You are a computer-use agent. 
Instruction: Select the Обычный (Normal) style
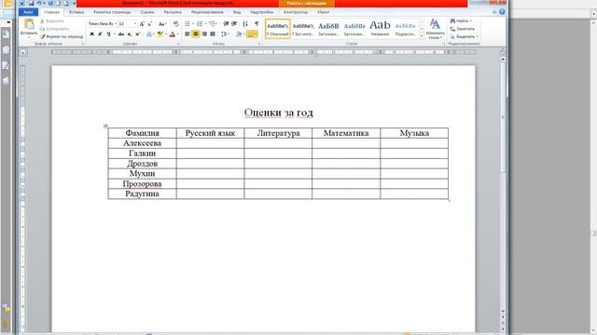(x=278, y=29)
